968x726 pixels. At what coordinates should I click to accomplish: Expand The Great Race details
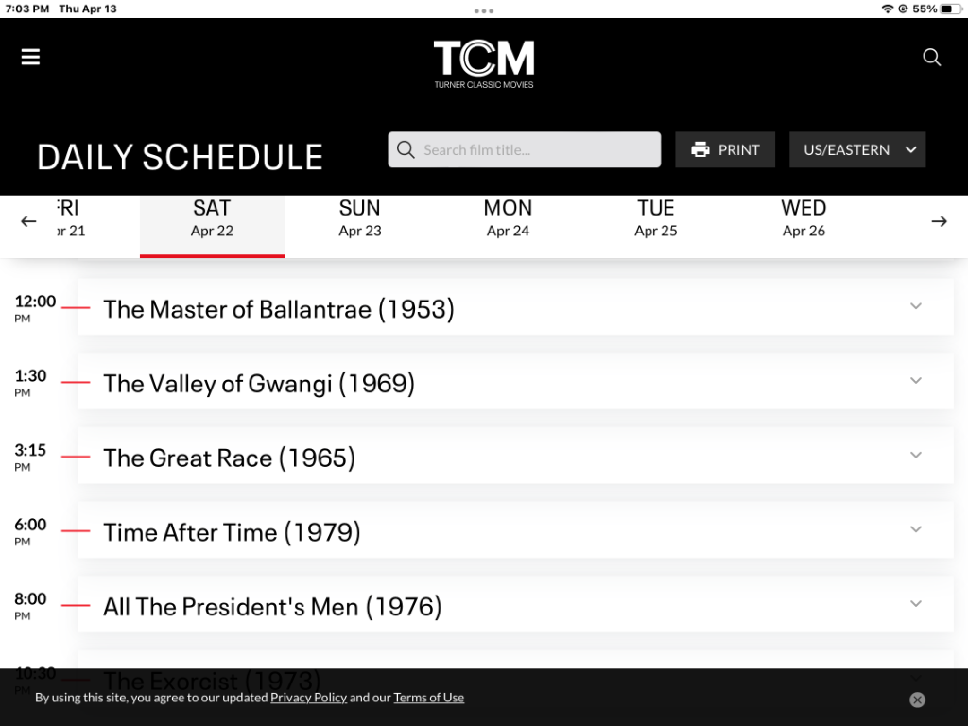click(915, 455)
